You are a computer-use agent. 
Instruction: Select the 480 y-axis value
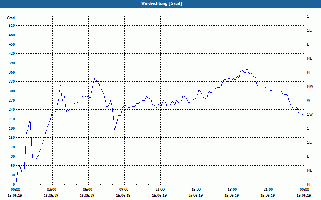(12, 35)
